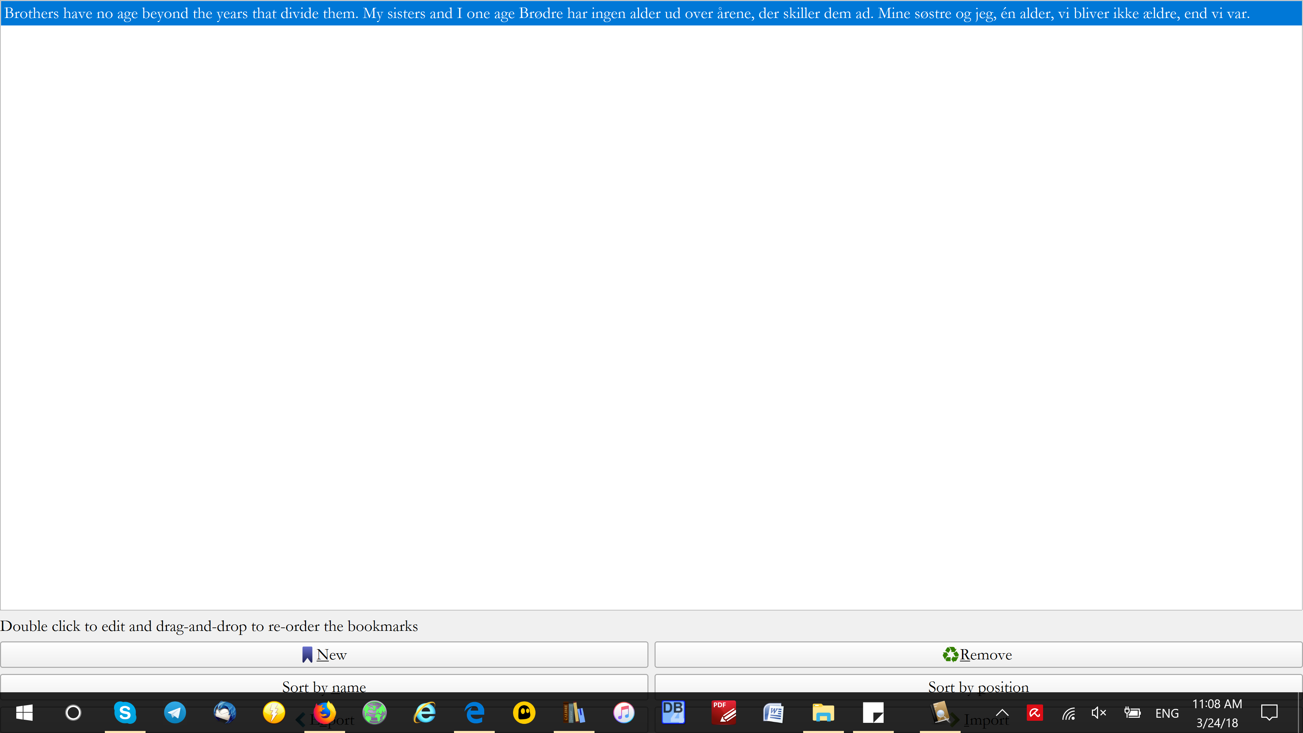Open Internet Explorer from taskbar
This screenshot has width=1303, height=733.
[424, 713]
